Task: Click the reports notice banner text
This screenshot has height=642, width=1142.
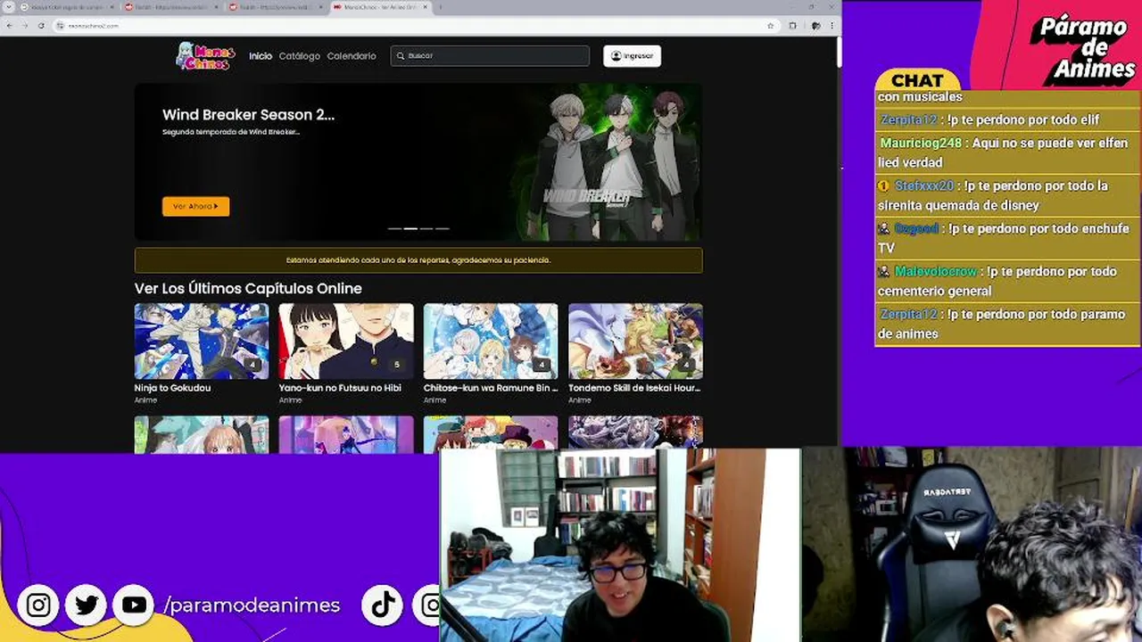Action: point(418,260)
